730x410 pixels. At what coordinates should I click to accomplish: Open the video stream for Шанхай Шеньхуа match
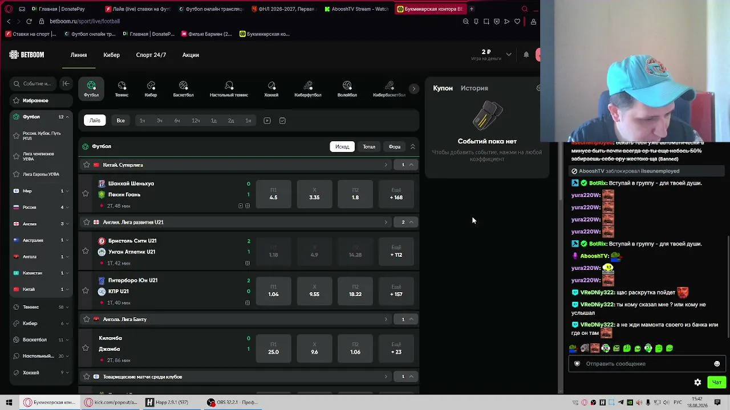241,206
